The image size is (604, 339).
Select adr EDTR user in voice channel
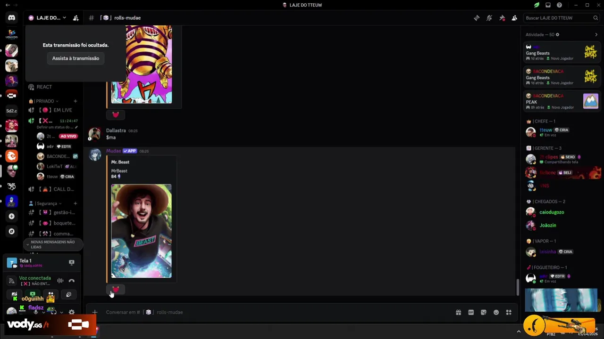coord(57,146)
